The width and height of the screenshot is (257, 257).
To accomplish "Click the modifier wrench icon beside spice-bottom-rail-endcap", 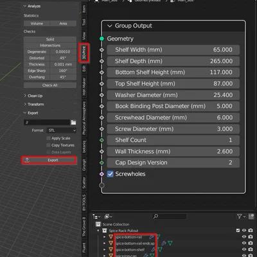I will click(164, 244).
